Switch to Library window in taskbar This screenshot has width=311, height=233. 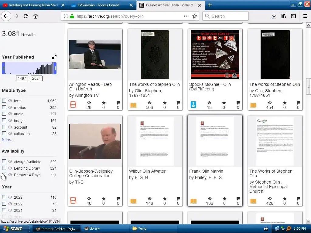[104, 228]
